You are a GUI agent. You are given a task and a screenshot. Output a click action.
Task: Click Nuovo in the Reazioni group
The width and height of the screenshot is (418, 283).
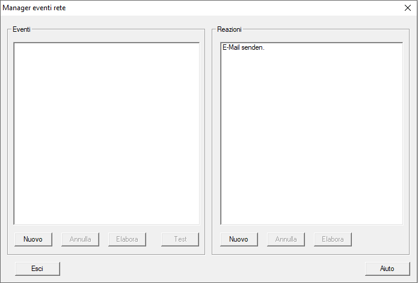click(x=239, y=239)
